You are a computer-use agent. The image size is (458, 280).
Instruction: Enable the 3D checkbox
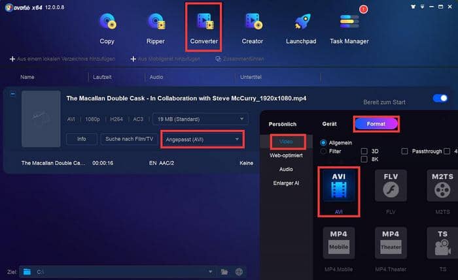point(364,151)
